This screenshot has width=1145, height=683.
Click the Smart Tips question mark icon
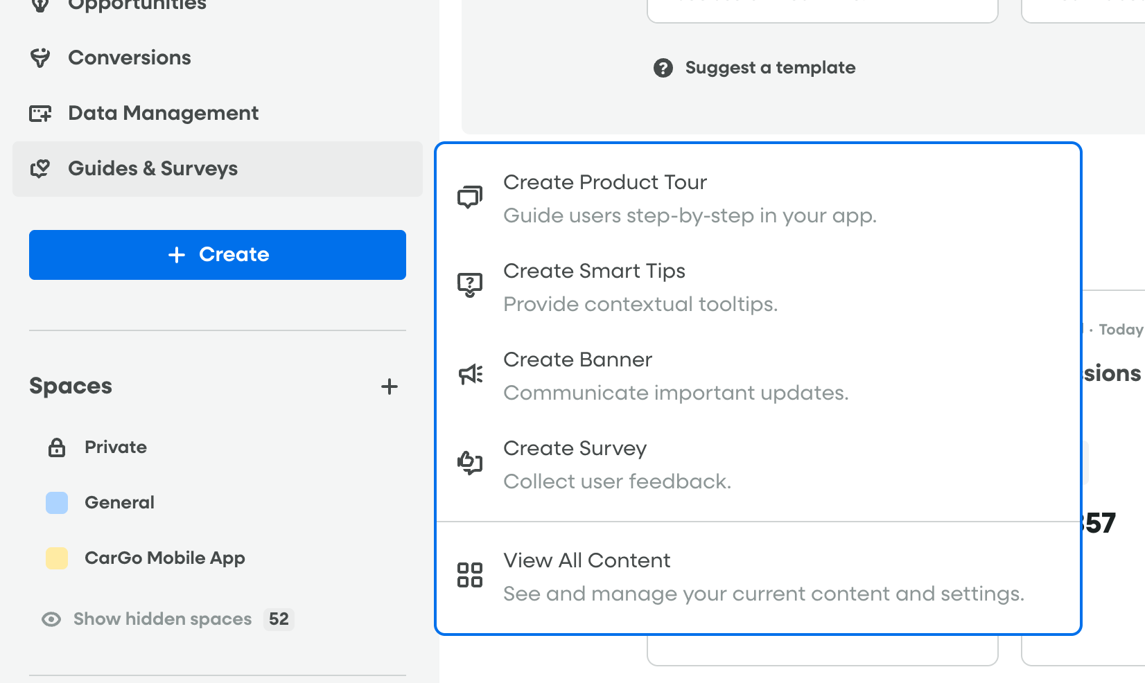(470, 285)
